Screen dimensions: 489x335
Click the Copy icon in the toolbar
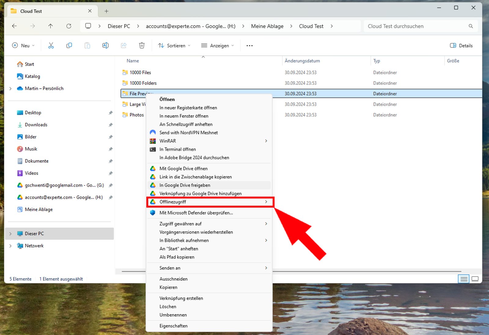69,45
